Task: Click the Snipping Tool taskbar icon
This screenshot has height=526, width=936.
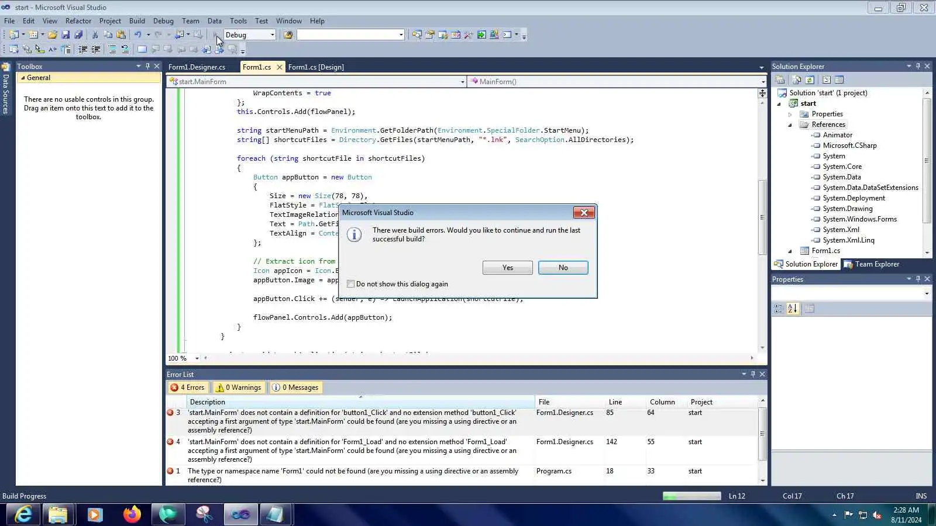Action: point(204,514)
